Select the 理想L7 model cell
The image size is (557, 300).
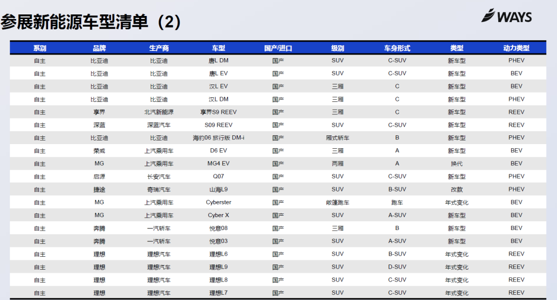[219, 293]
